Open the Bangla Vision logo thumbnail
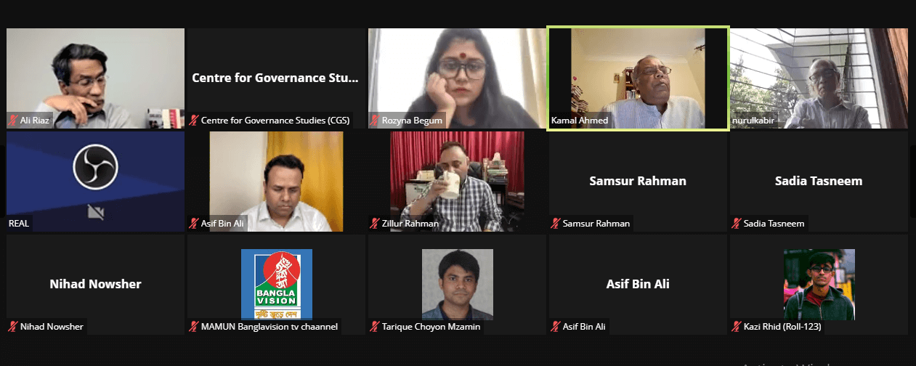916x366 pixels. [x=277, y=284]
